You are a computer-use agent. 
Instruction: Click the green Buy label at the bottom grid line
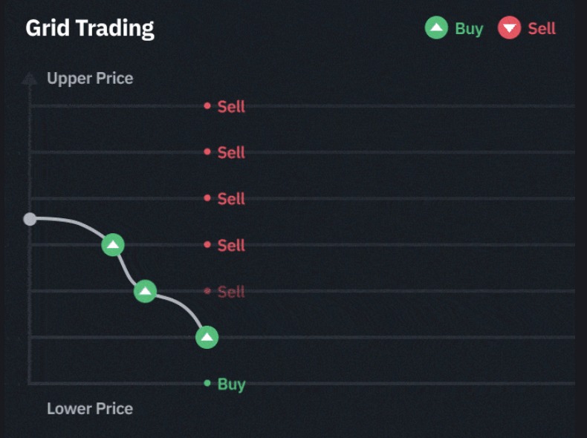tap(231, 385)
